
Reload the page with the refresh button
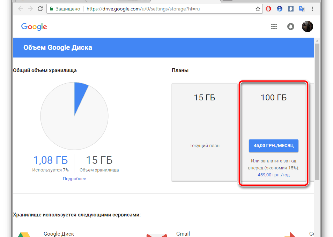40,9
